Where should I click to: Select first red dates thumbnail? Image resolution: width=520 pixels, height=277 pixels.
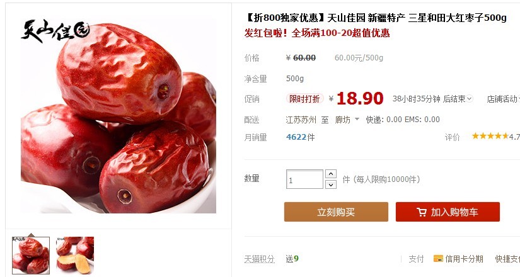coord(31,256)
